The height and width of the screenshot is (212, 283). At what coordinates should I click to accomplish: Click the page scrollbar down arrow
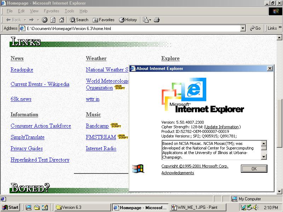[279, 192]
